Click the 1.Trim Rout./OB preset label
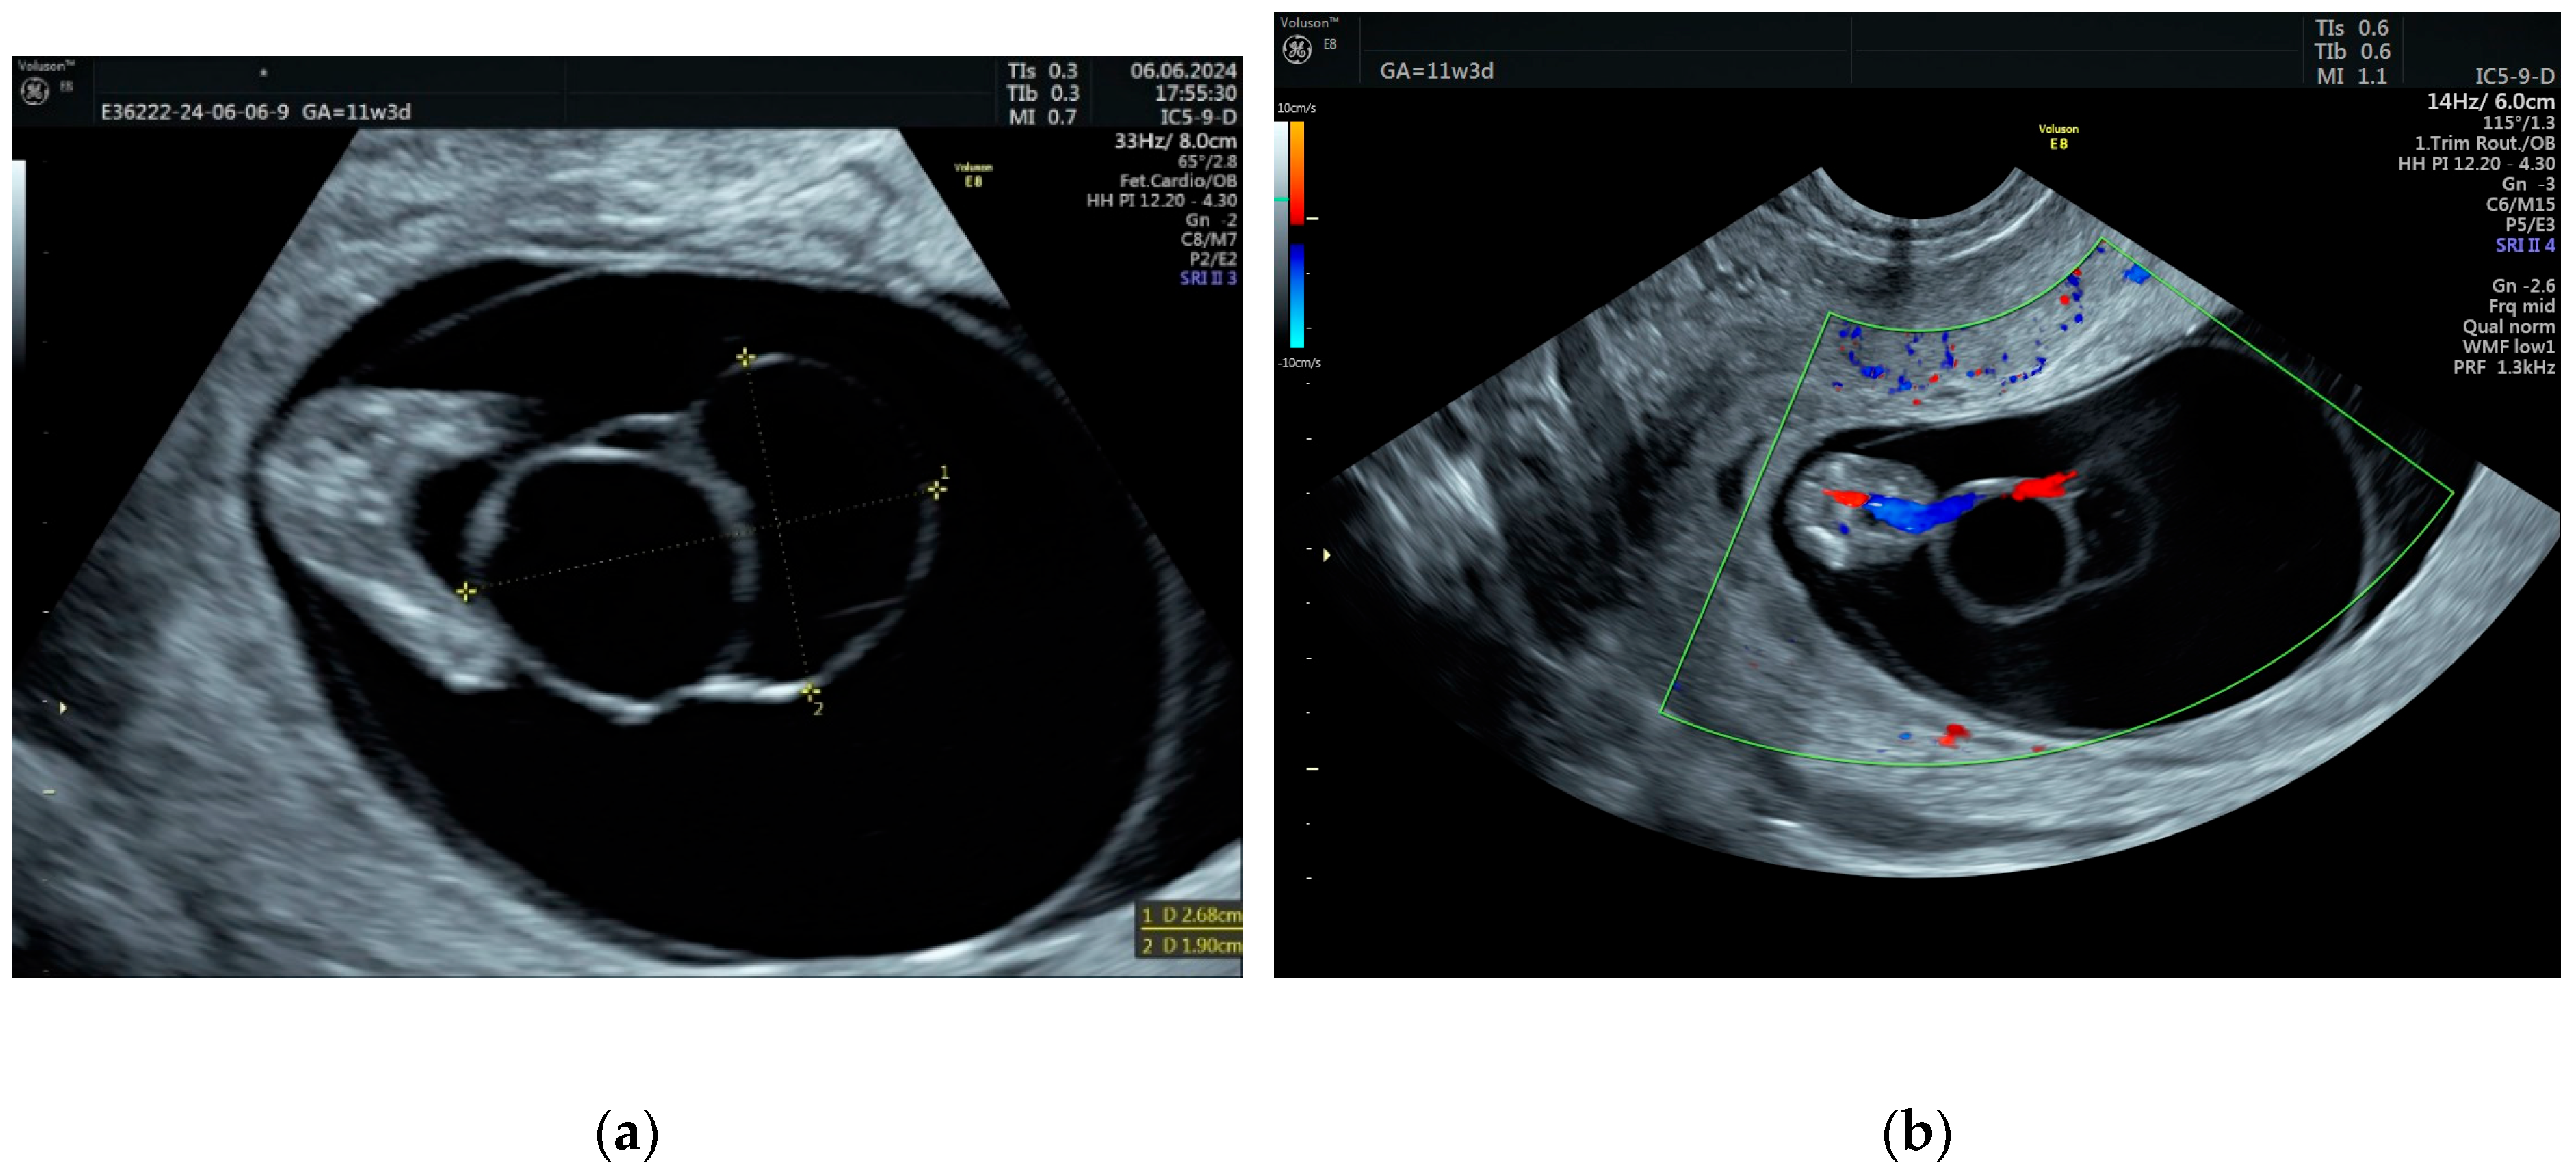Image resolution: width=2576 pixels, height=1176 pixels. [2484, 143]
